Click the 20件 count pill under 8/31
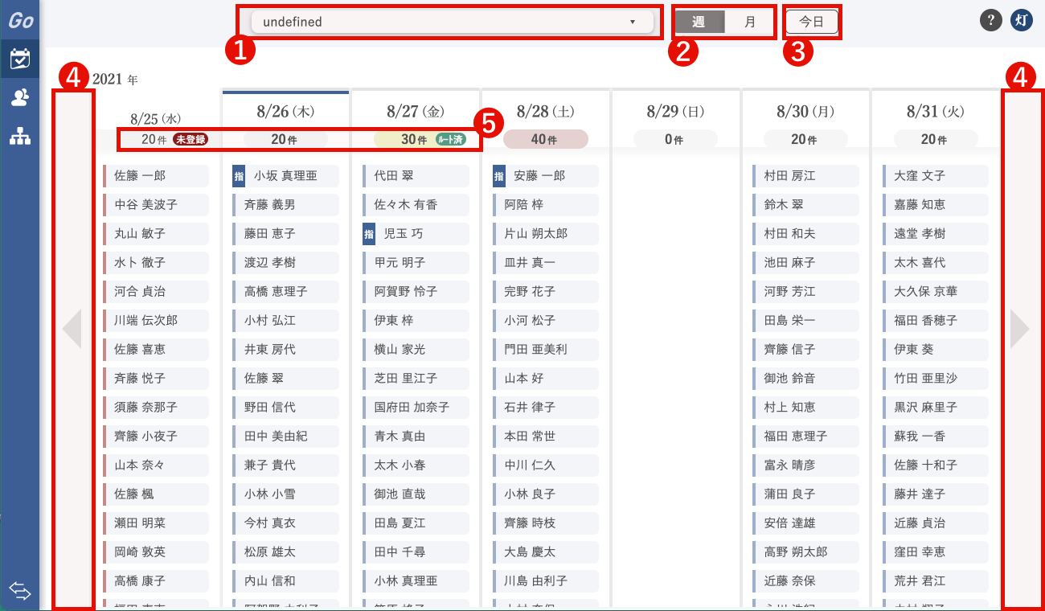 tap(936, 139)
